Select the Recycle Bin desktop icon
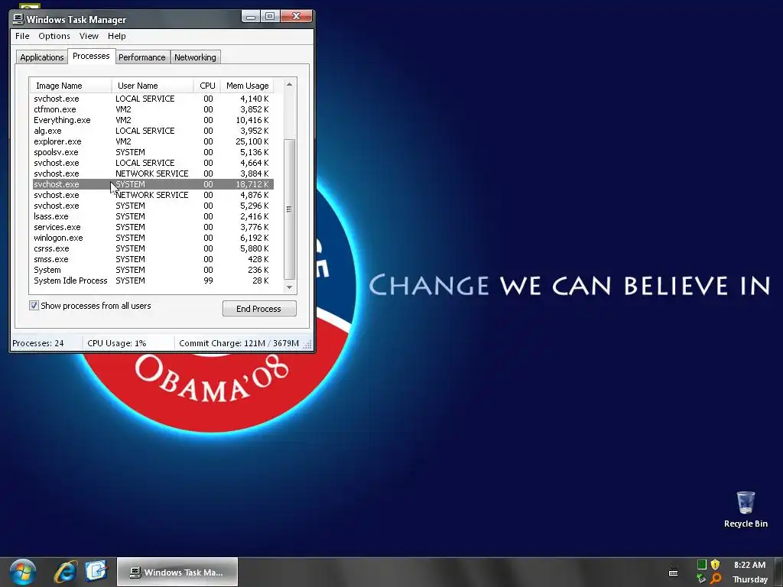Viewport: 783px width, 587px height. (x=746, y=509)
